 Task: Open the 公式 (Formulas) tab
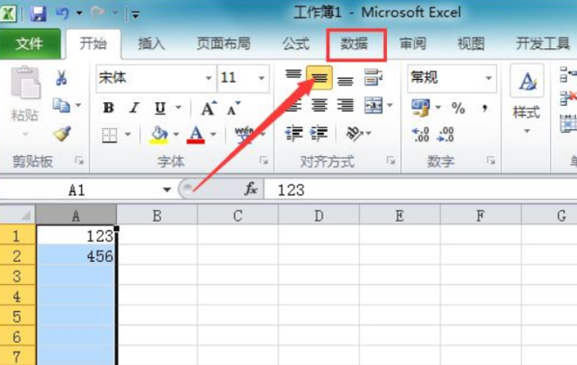(x=296, y=44)
